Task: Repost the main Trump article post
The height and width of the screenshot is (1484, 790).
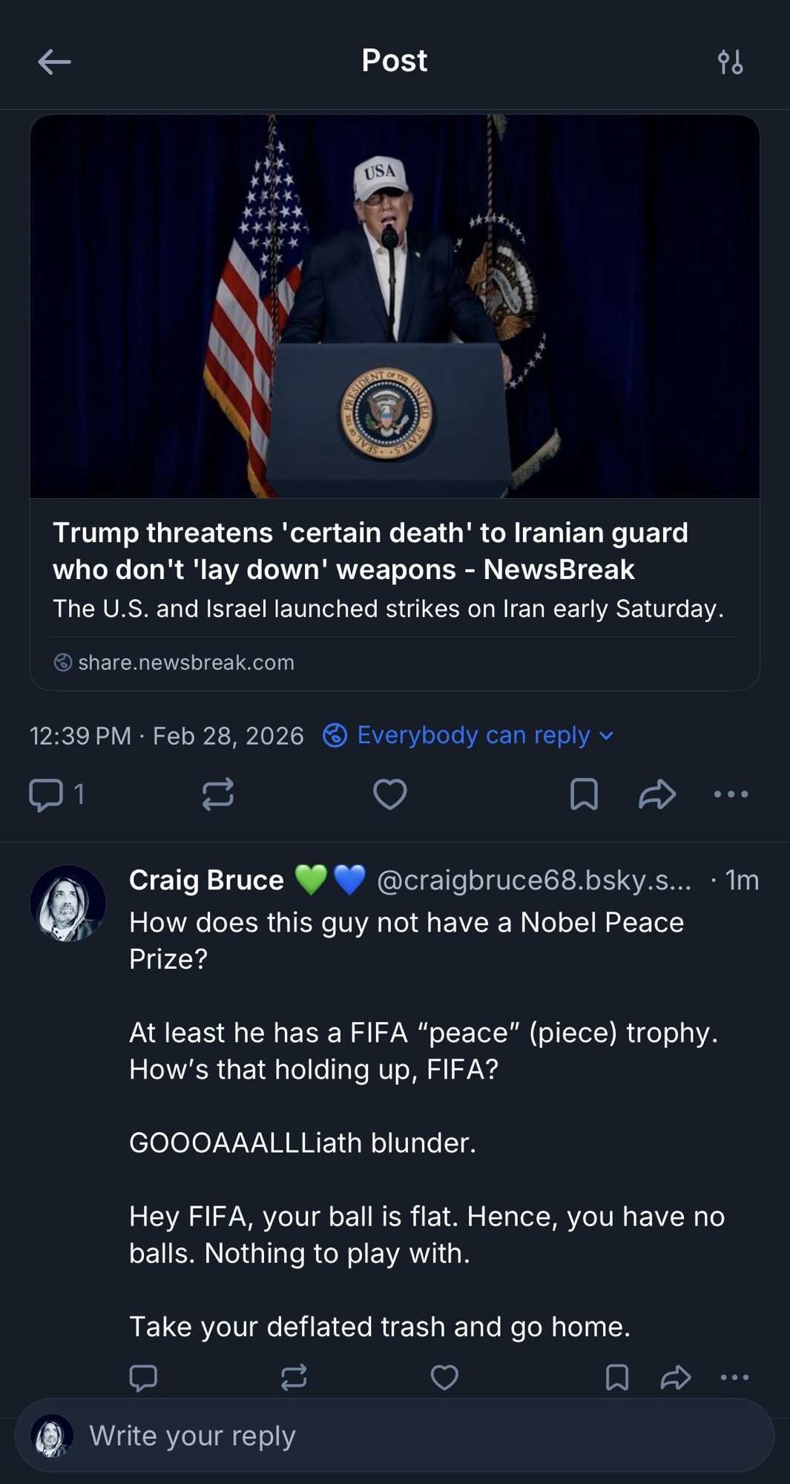Action: (x=218, y=794)
